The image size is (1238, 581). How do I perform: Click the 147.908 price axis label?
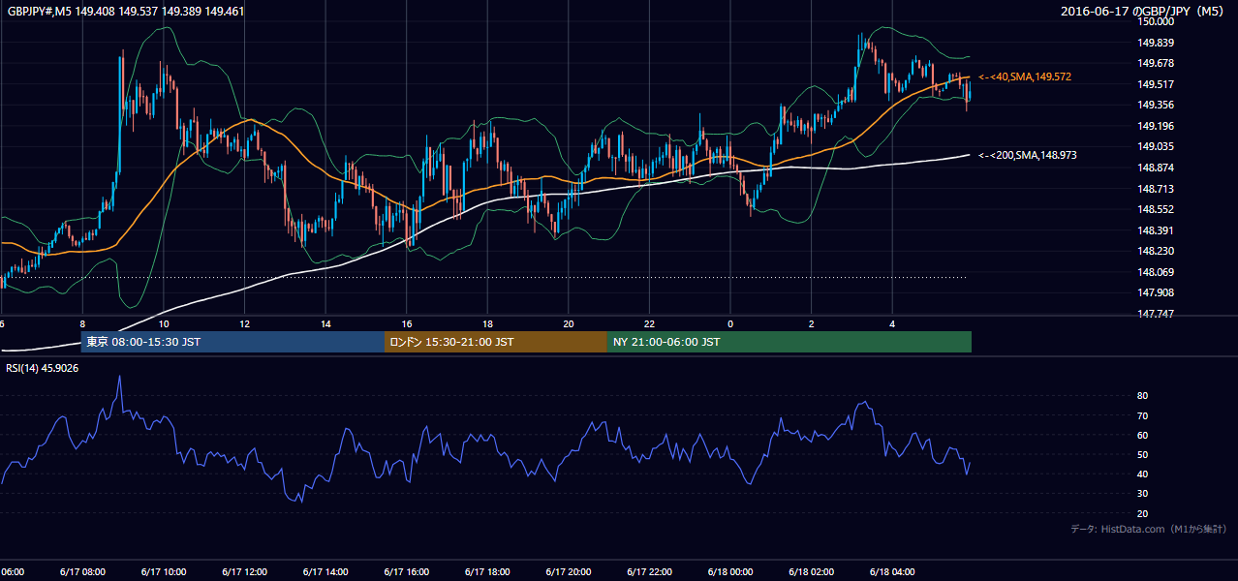tap(1156, 292)
